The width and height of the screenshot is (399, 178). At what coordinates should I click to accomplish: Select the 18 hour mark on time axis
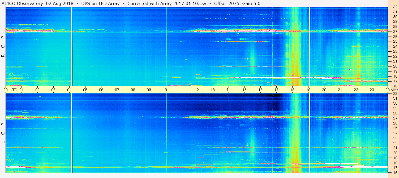point(292,90)
